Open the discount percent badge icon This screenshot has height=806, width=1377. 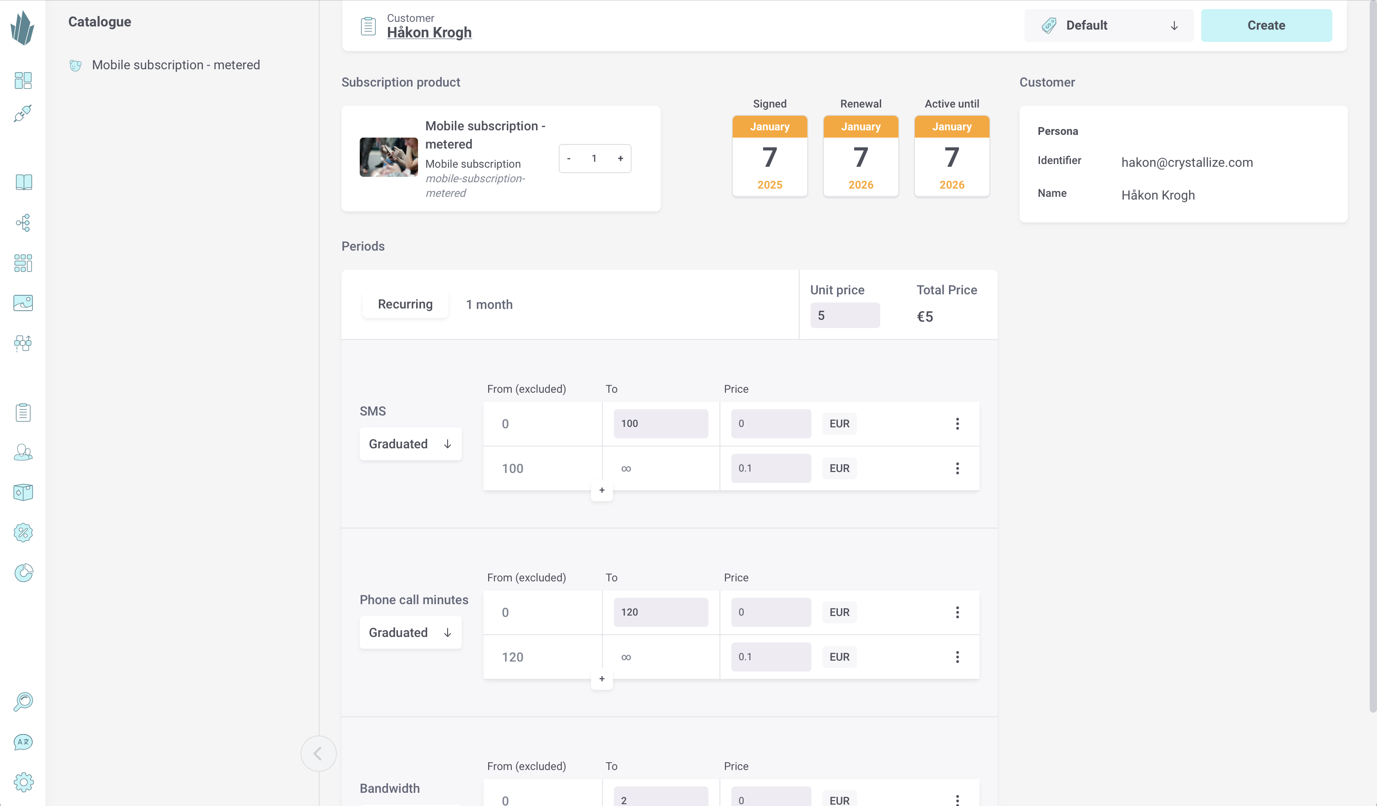(x=23, y=533)
